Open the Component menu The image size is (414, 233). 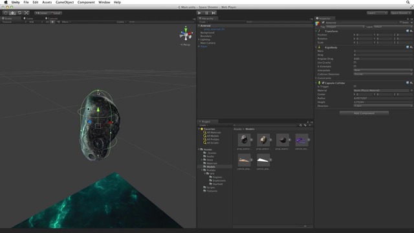(x=86, y=2)
